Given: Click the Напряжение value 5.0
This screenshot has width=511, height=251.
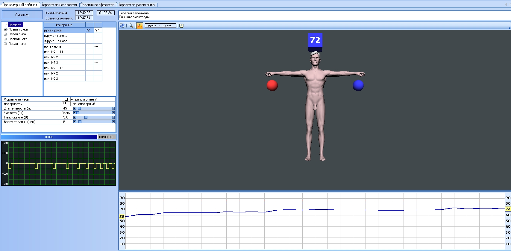Looking at the screenshot, I should point(66,117).
